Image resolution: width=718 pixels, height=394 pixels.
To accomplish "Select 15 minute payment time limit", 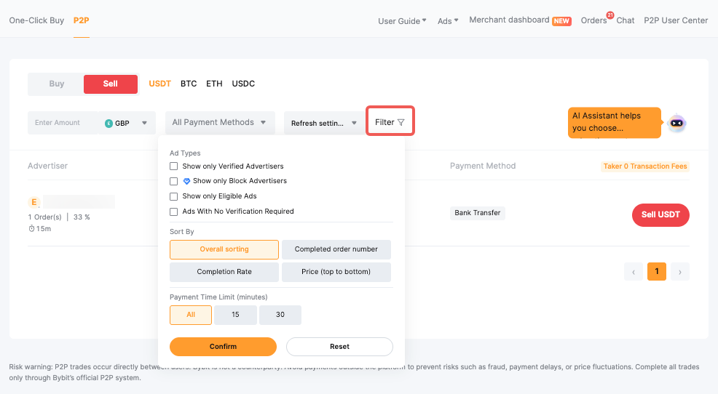I will click(235, 315).
